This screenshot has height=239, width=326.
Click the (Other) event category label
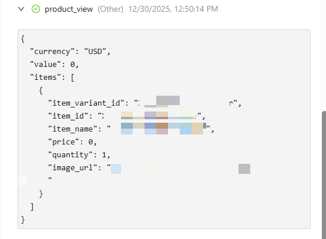pos(110,9)
